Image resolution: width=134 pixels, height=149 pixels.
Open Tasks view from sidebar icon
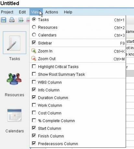(15, 43)
